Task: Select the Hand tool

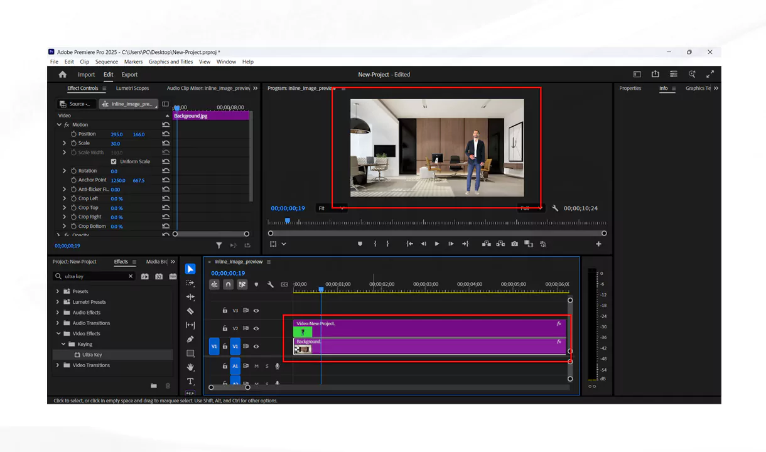Action: 190,367
